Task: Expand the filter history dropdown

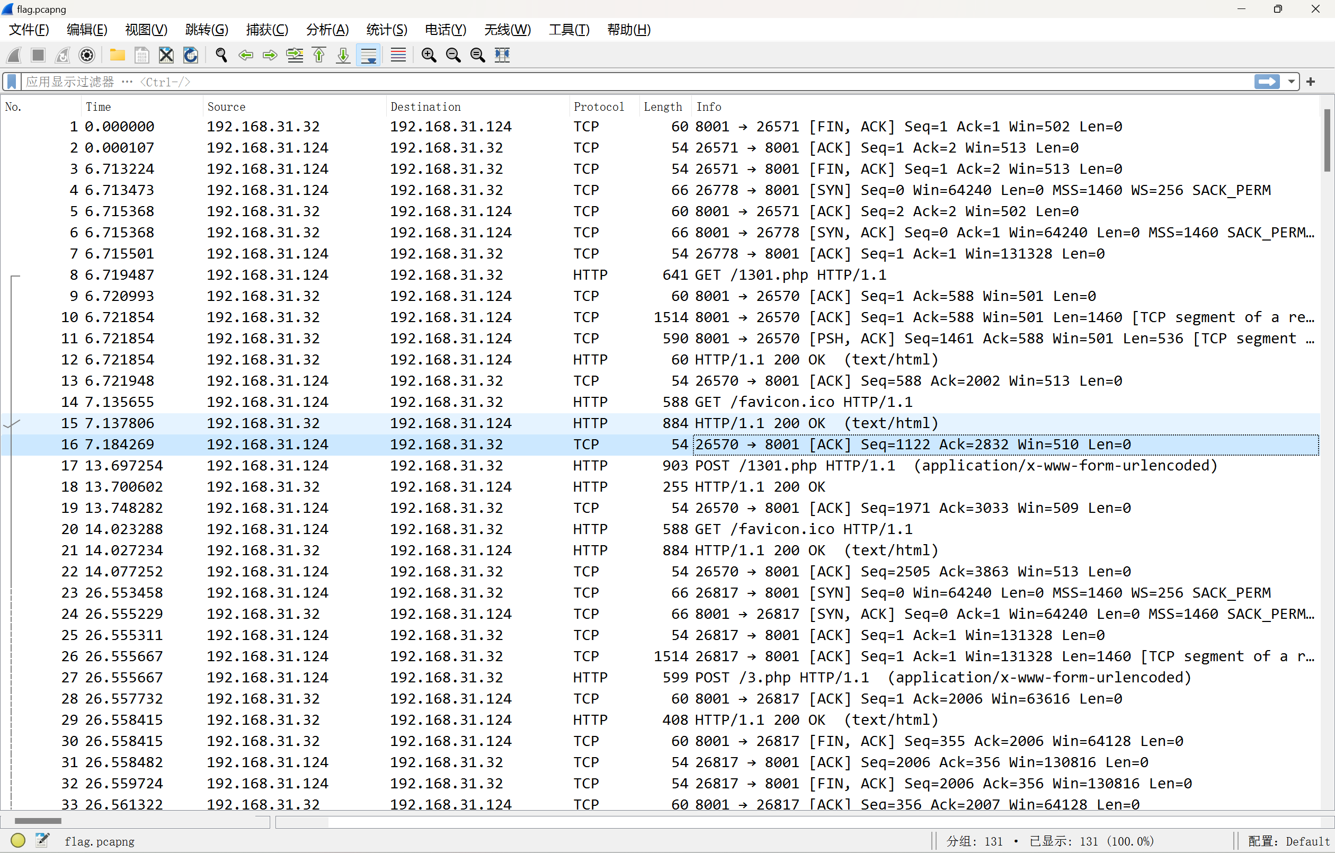Action: [1291, 82]
